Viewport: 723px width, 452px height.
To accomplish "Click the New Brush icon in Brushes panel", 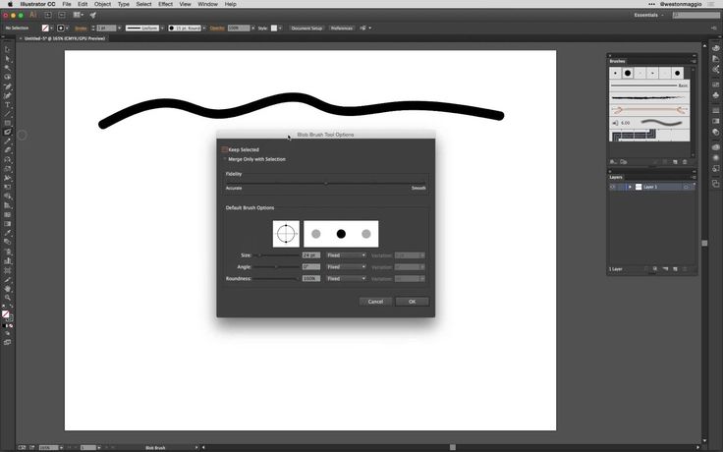I will point(675,162).
